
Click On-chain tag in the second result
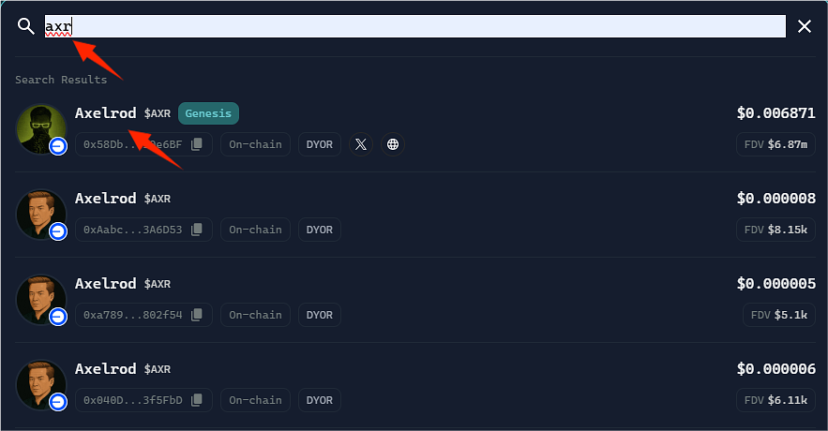coord(255,230)
